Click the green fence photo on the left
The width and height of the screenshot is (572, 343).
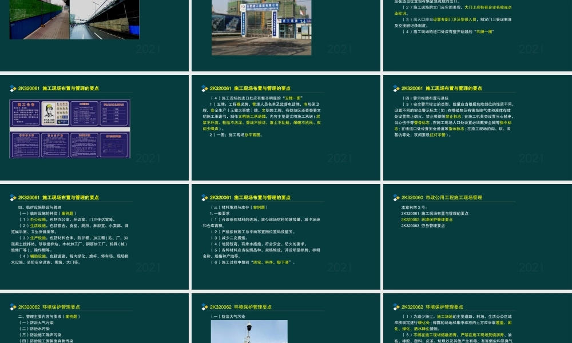39,19
